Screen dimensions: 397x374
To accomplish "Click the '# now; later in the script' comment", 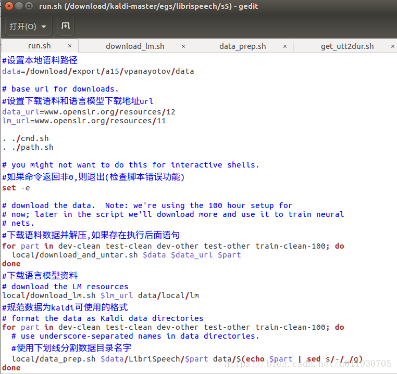I will click(x=173, y=214).
